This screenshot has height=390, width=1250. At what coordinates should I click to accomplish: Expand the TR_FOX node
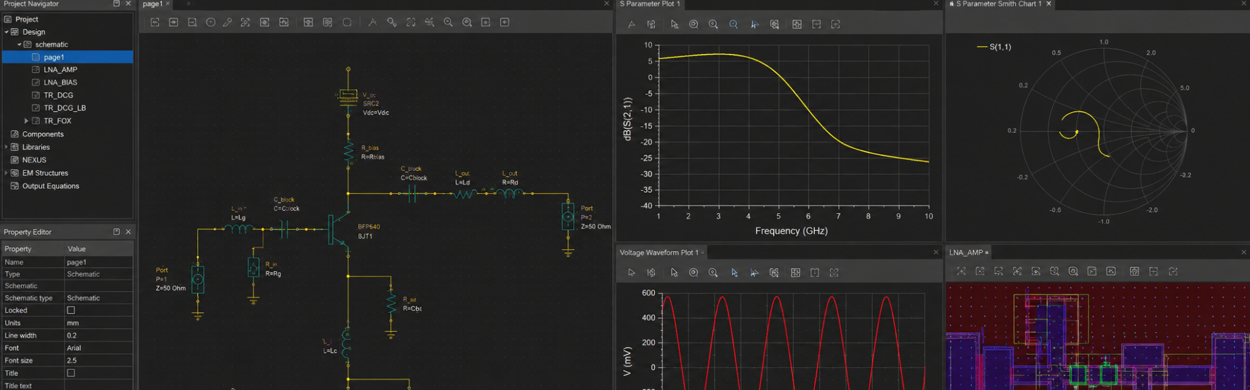26,121
